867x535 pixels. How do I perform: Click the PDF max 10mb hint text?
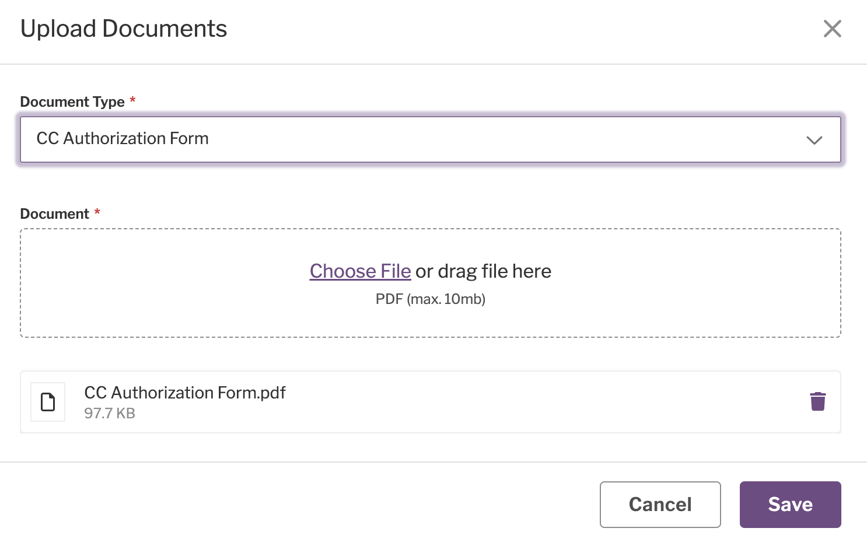430,299
